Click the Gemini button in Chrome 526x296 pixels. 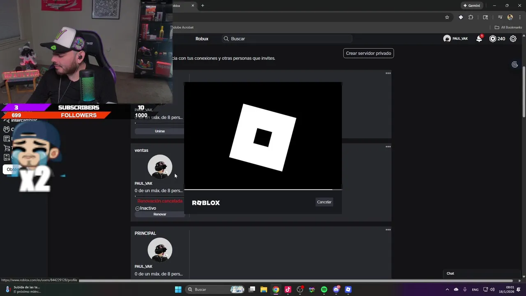click(471, 6)
